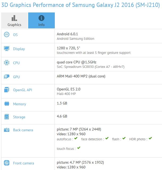Image resolution: width=162 pixels, height=170 pixels.
Task: Click the face detection label
Action: pyautogui.click(x=93, y=139)
